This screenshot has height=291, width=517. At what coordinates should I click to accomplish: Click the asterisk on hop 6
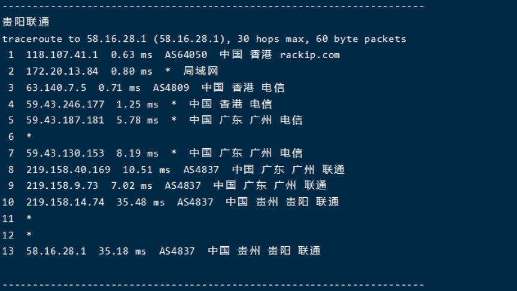[29, 136]
